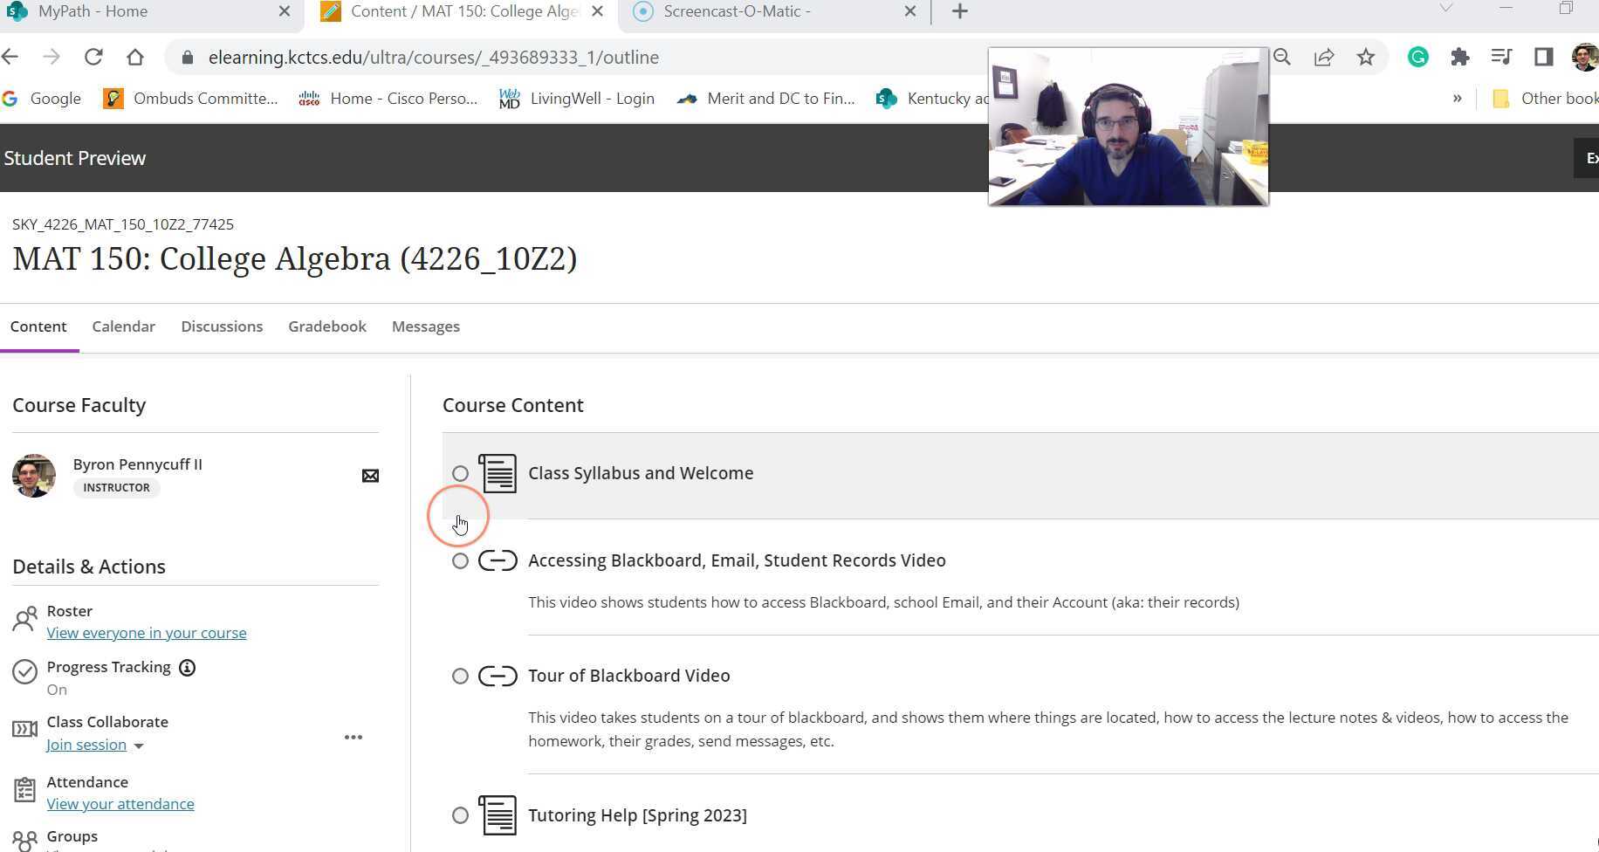
Task: Expand the Join session dropdown
Action: click(139, 745)
